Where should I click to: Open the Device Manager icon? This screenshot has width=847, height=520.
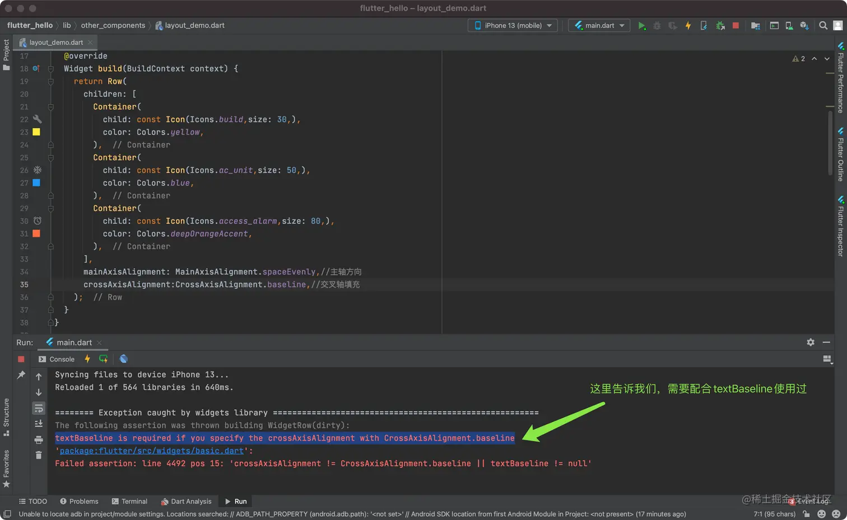point(789,26)
